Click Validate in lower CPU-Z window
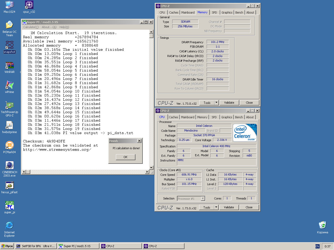Image resolution: width=334 pixels, height=250 pixels. (x=229, y=208)
